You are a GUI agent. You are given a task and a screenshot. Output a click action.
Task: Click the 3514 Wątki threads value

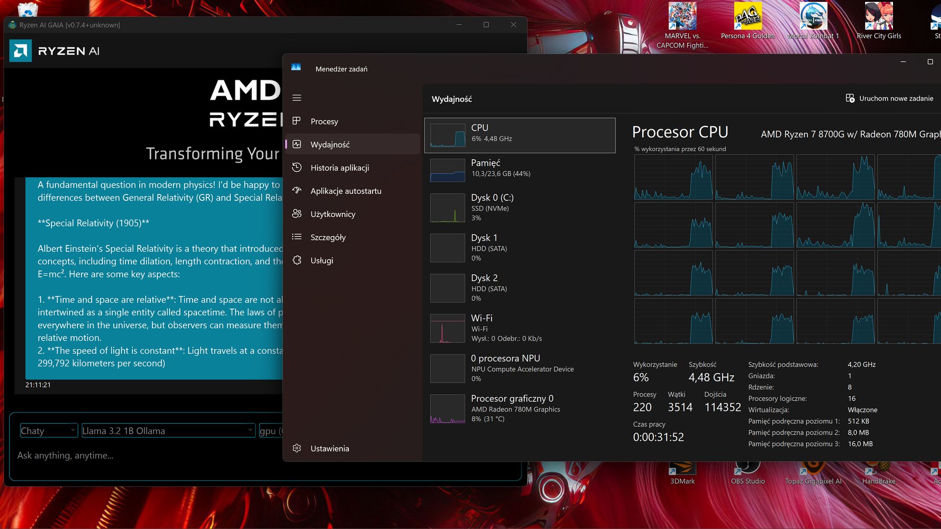680,407
